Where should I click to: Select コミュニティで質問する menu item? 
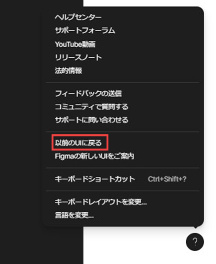tap(91, 107)
